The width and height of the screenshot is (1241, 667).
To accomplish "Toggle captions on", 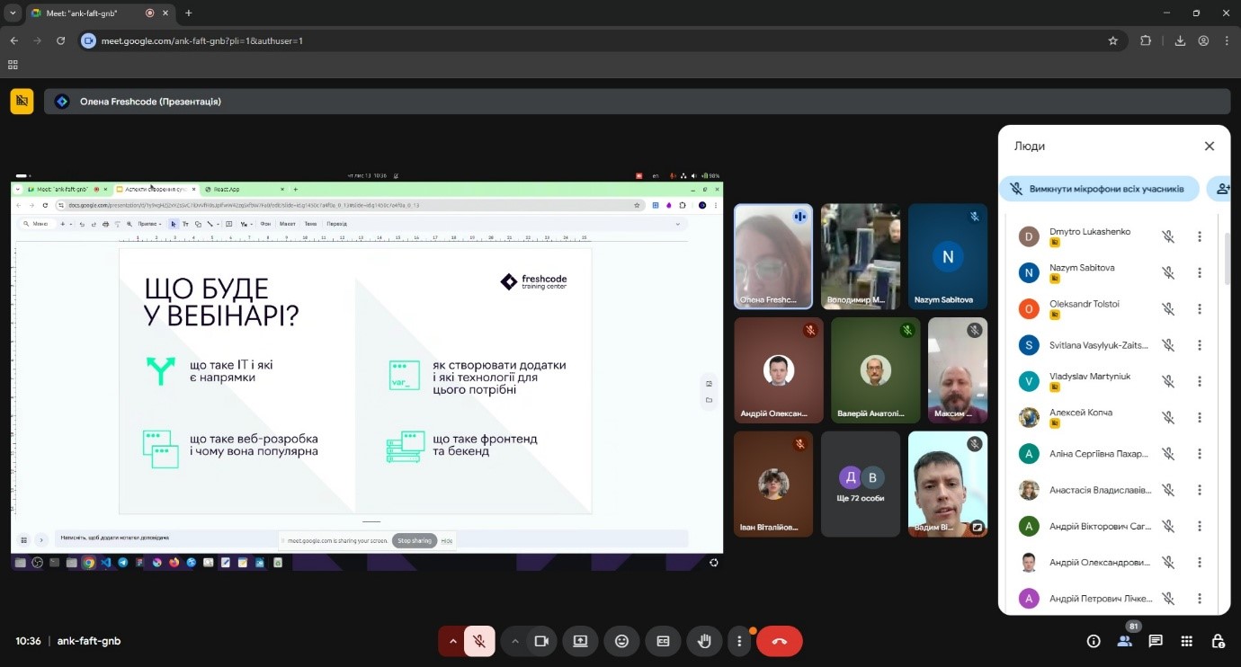I will (x=663, y=641).
